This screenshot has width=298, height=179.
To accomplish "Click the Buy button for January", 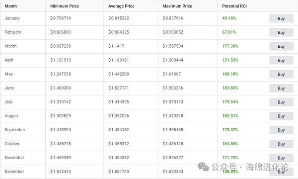I will pyautogui.click(x=281, y=18).
